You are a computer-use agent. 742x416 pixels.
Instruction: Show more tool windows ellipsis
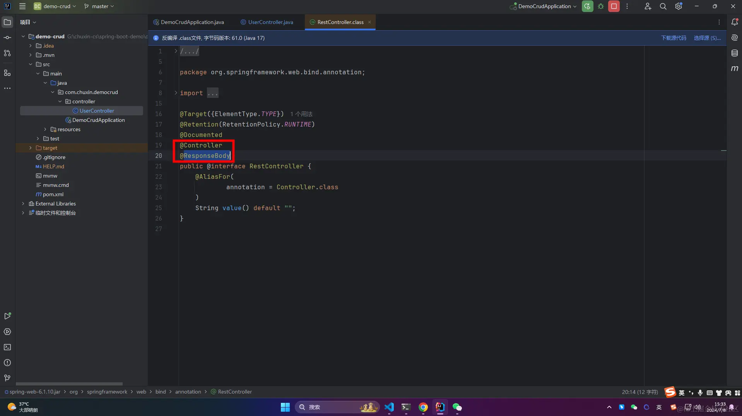click(x=7, y=88)
